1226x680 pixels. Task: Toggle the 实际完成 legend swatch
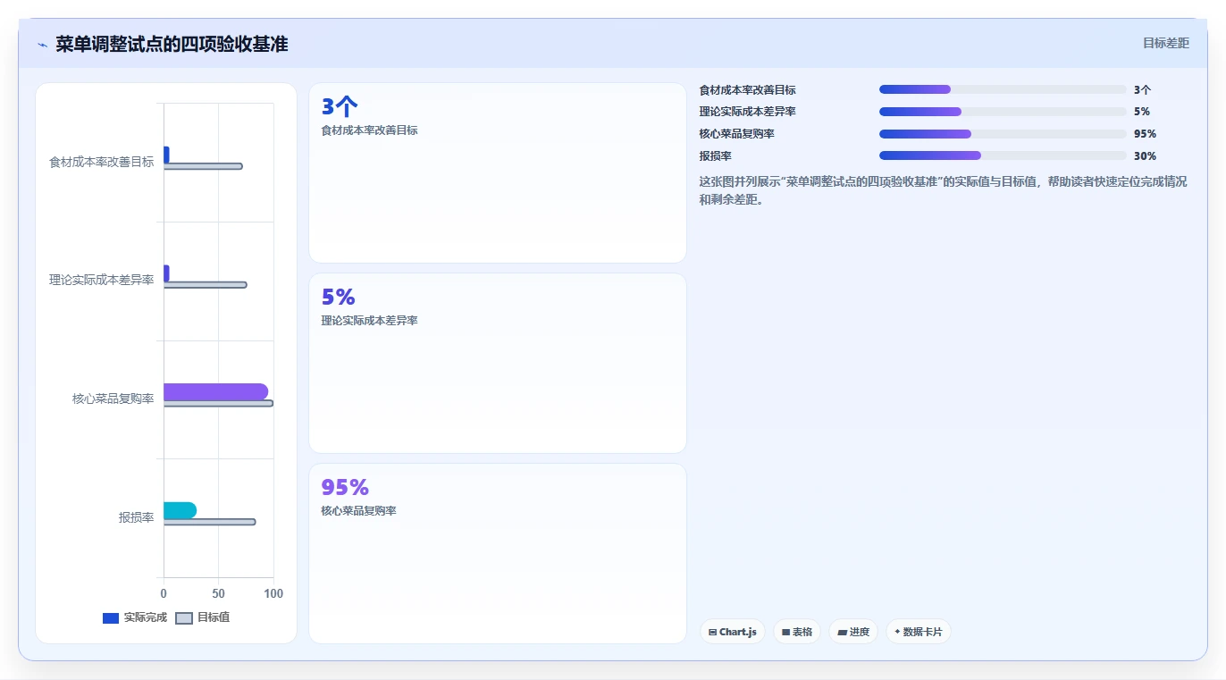pyautogui.click(x=111, y=618)
